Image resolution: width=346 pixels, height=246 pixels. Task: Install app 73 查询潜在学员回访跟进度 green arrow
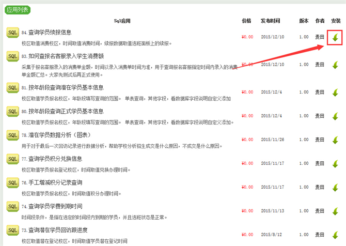pyautogui.click(x=335, y=235)
